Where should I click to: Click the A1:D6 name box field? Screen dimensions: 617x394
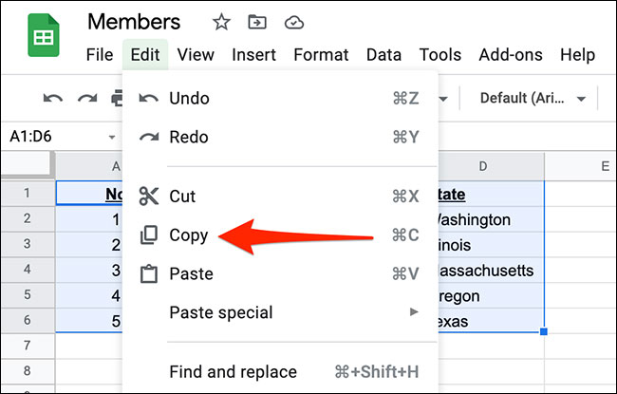pos(47,137)
